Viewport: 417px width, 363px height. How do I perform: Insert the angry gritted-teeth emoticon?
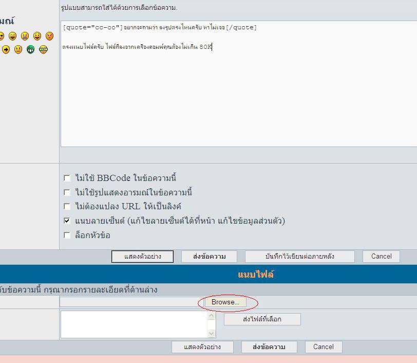point(25,36)
